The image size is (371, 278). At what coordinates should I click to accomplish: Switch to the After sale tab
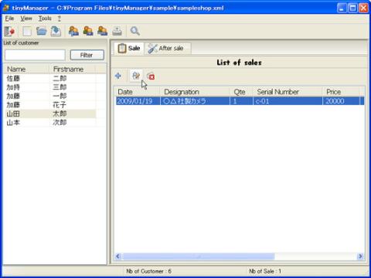point(168,48)
